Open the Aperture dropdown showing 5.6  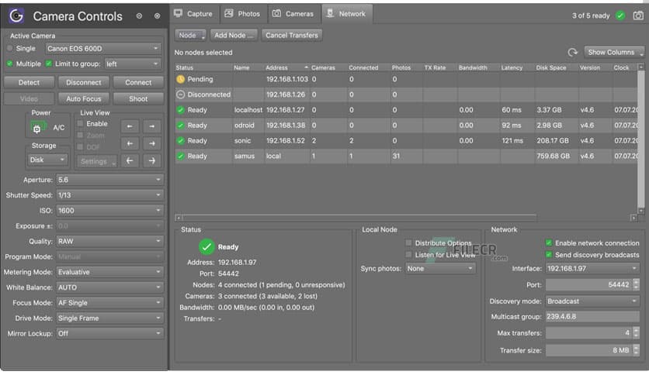pyautogui.click(x=109, y=180)
